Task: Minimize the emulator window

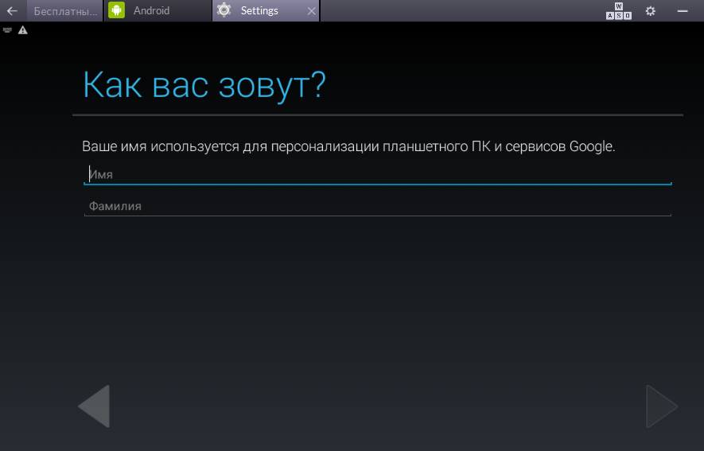Action: pyautogui.click(x=682, y=11)
